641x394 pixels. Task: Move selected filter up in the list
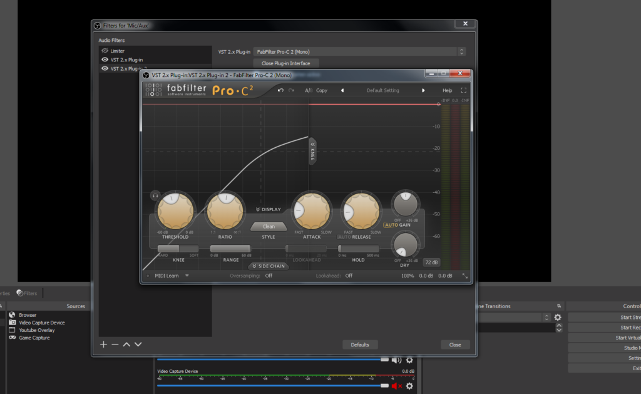tap(126, 345)
